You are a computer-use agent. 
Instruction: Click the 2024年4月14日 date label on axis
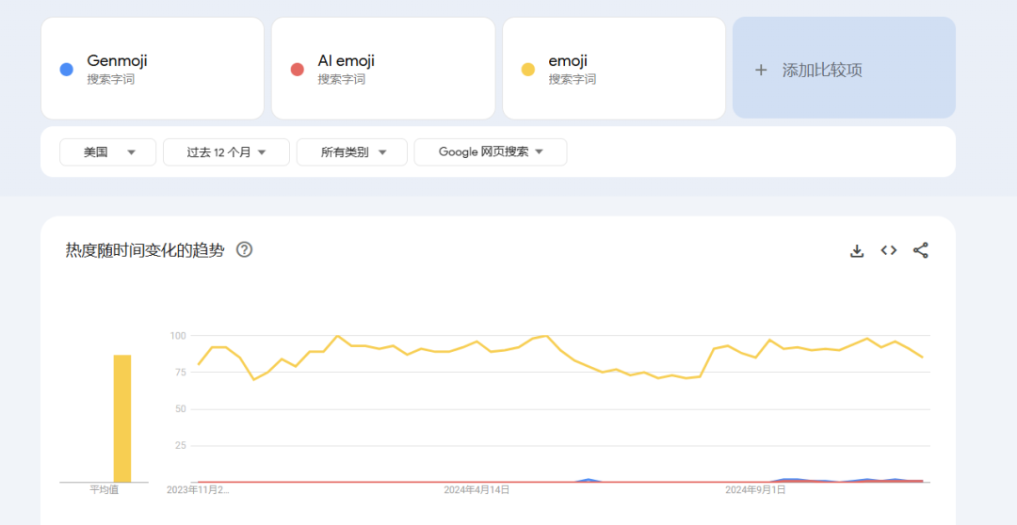pos(476,490)
